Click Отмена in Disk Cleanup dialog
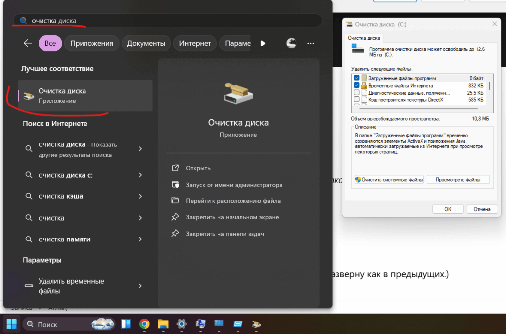This screenshot has width=506, height=334. tap(482, 209)
